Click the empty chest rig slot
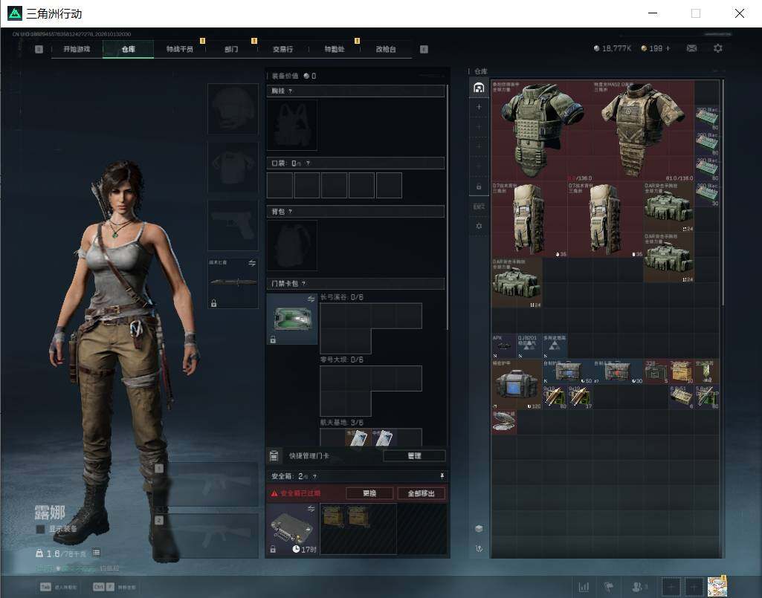 (x=291, y=125)
